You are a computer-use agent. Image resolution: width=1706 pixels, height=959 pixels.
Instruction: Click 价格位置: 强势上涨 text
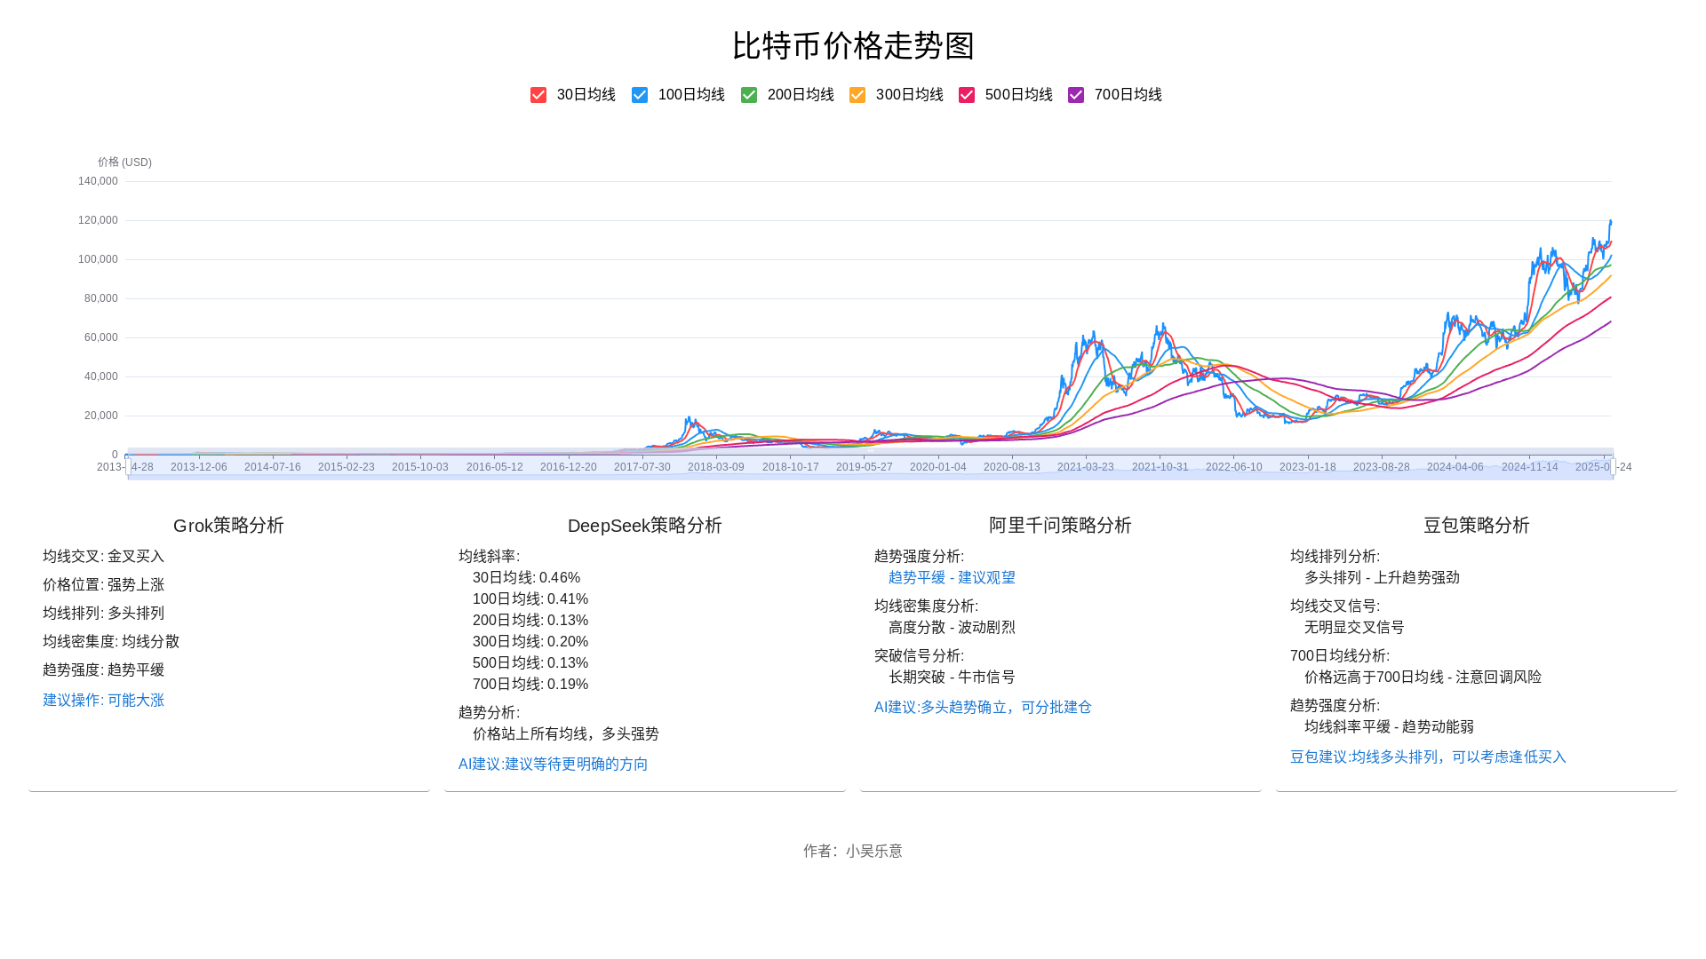(103, 584)
